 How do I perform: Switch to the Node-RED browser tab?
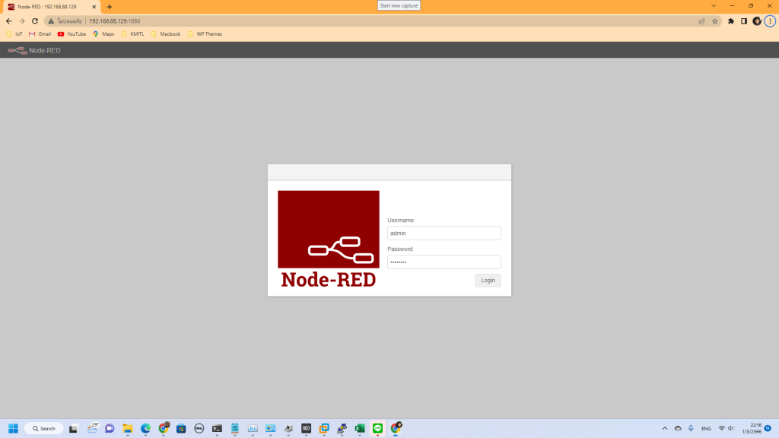coord(46,6)
